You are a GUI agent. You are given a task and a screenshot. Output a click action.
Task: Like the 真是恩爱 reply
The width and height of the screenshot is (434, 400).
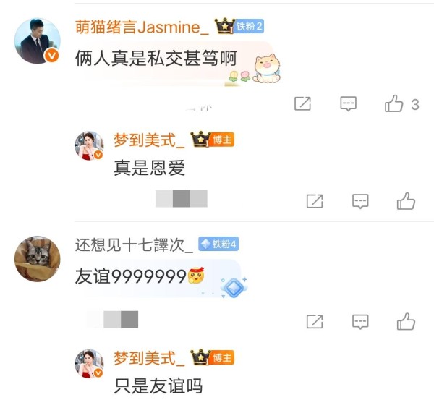406,201
